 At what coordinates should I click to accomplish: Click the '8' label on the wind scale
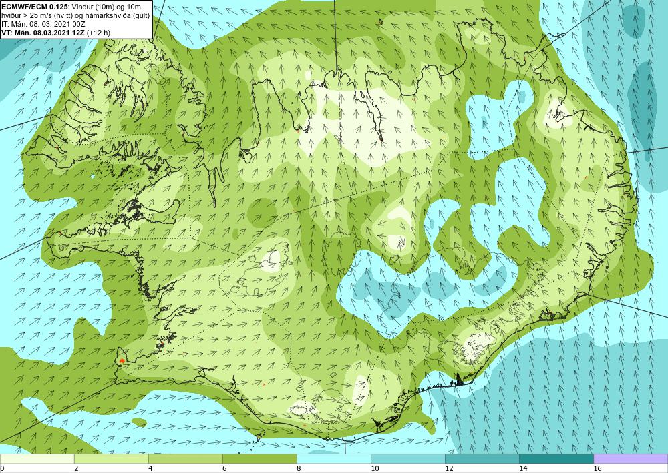299,468
